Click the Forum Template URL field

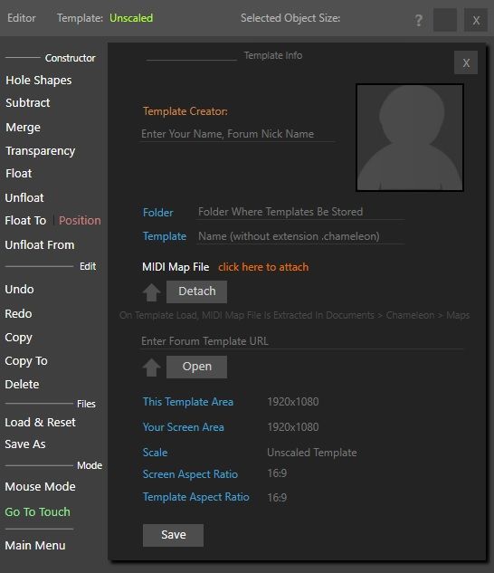(x=301, y=341)
